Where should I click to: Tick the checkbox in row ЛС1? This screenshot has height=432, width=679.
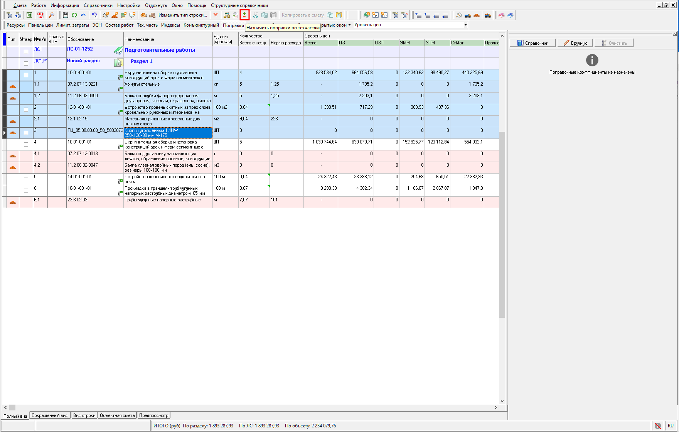pos(26,52)
